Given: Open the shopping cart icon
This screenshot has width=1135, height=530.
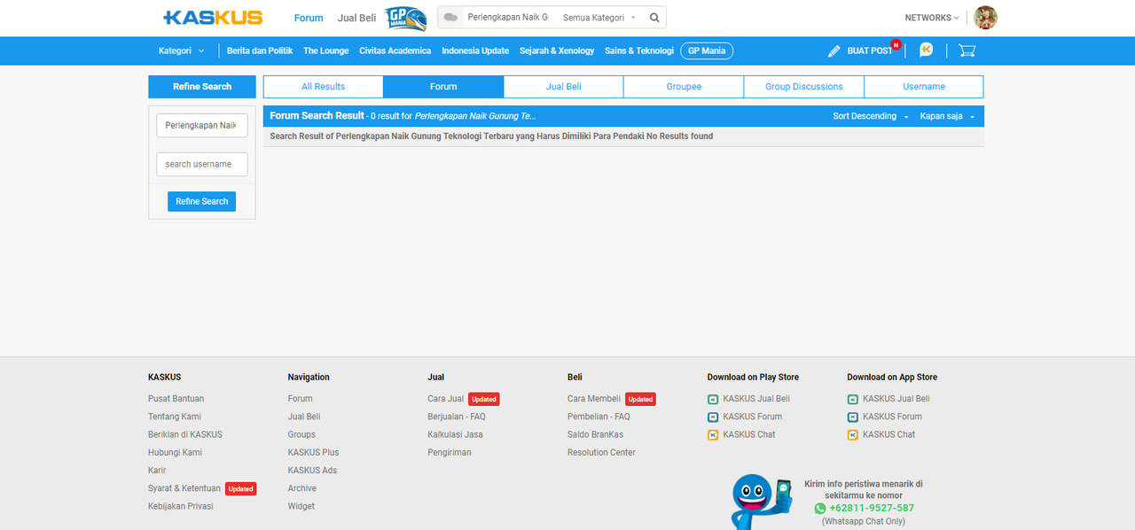Looking at the screenshot, I should [x=967, y=51].
